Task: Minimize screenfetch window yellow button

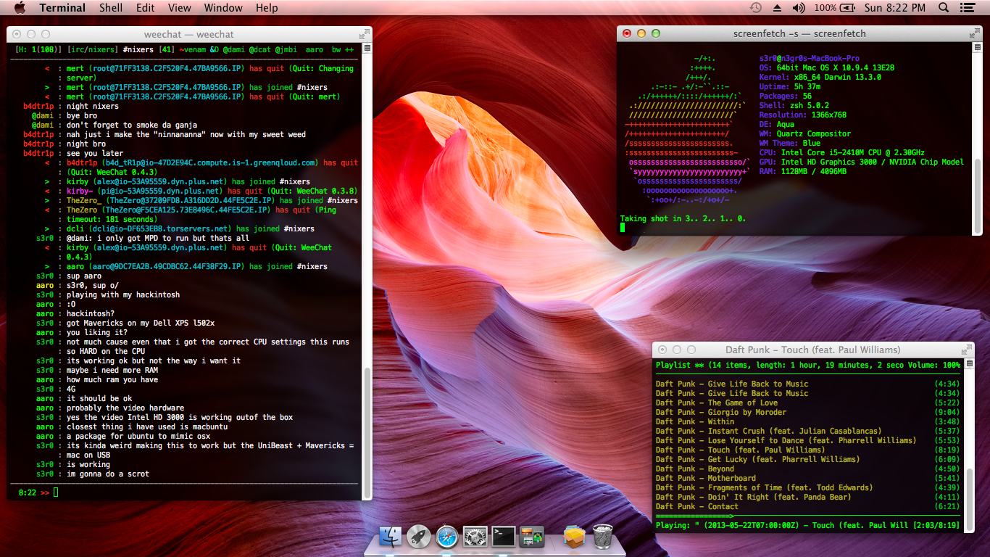Action: (x=641, y=33)
